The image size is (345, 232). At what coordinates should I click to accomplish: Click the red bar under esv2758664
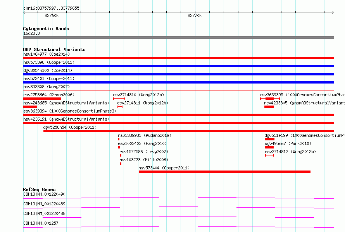coord(42,99)
